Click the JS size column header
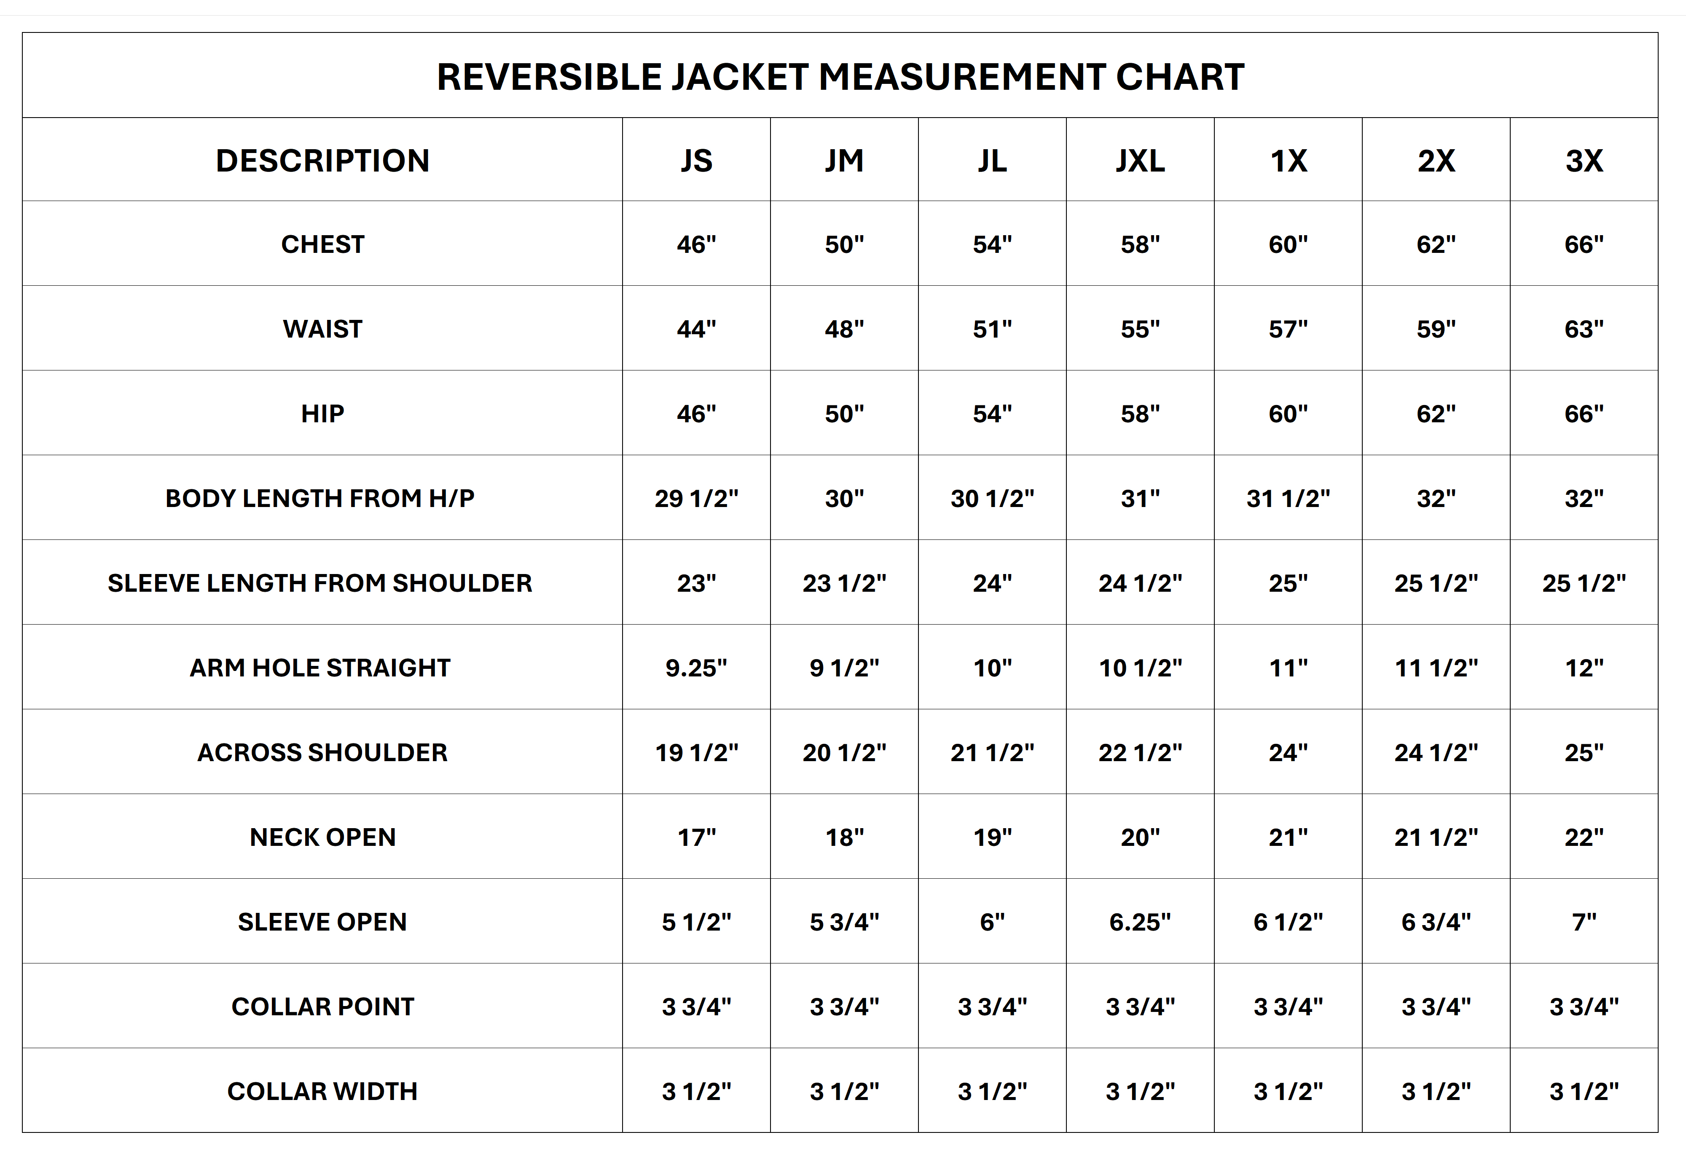The width and height of the screenshot is (1686, 1159). (x=696, y=161)
